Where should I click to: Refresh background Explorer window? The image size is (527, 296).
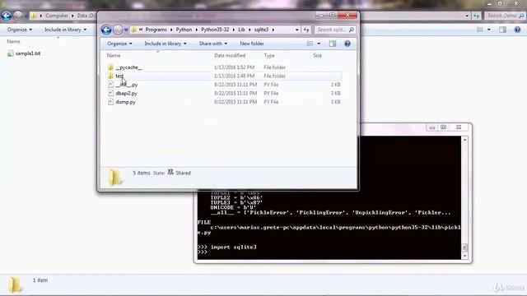click(x=476, y=16)
